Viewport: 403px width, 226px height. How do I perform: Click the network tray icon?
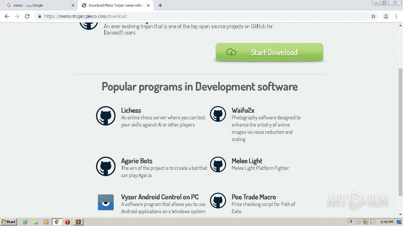[x=366, y=222]
